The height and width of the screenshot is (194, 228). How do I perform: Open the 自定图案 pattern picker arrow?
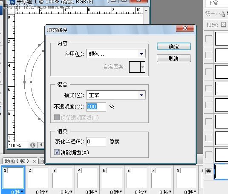click(x=143, y=67)
